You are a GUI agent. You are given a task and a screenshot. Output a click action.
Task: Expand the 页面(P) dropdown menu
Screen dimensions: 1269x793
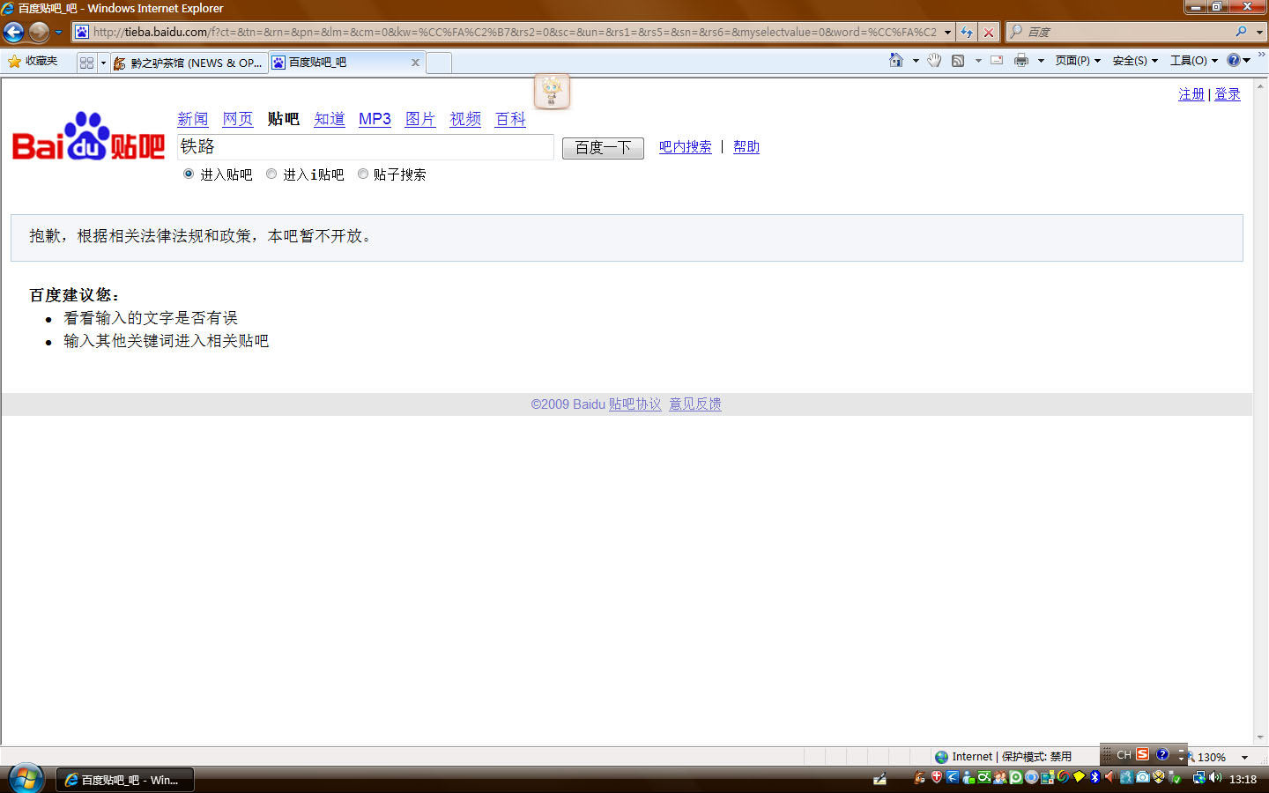click(1078, 61)
